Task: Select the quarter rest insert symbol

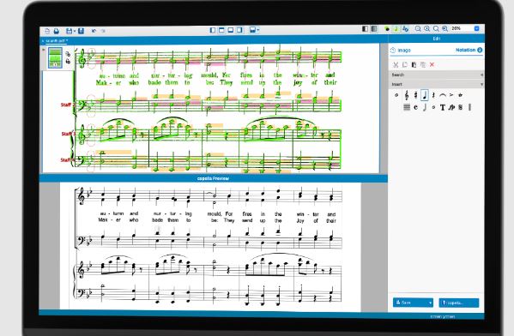Action: [x=433, y=95]
